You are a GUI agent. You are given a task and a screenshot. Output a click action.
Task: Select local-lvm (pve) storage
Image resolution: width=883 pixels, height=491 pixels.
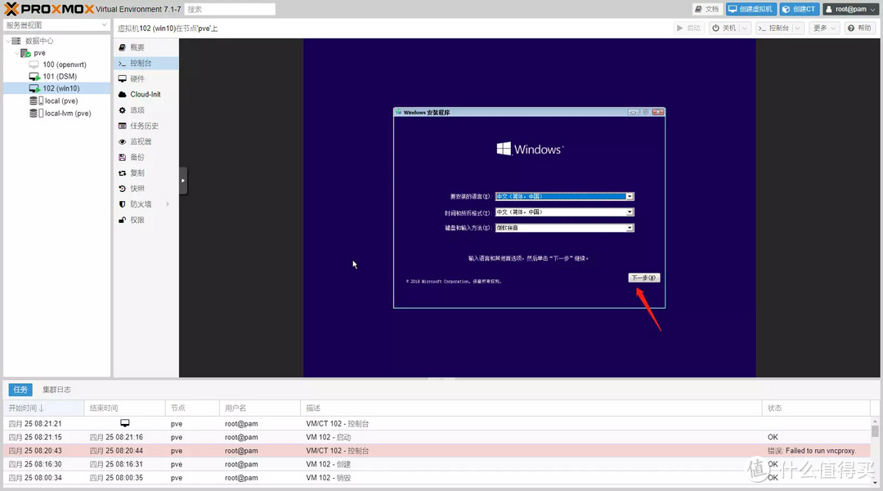(x=67, y=113)
